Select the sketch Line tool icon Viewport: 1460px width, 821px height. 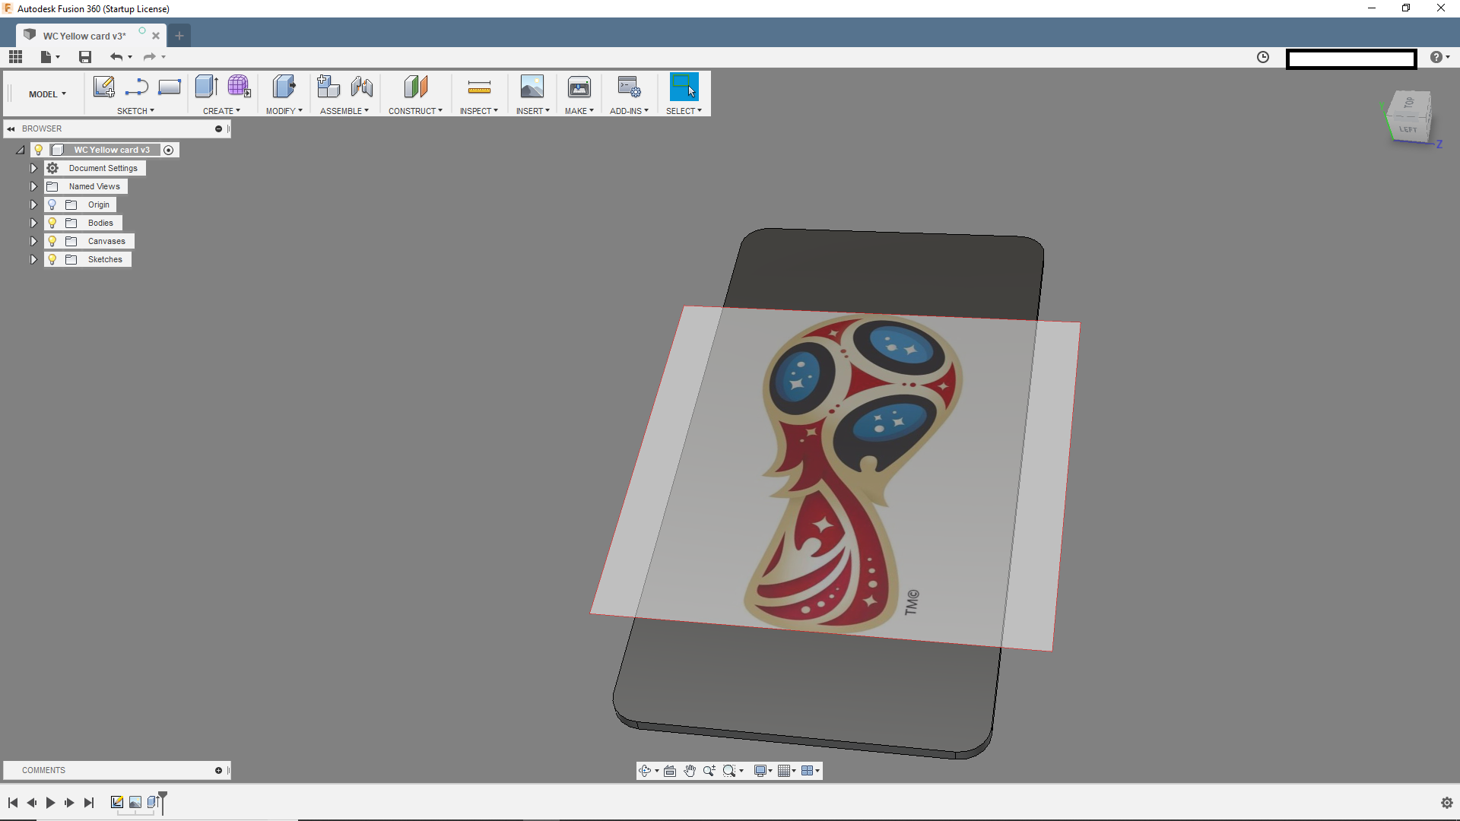point(137,87)
